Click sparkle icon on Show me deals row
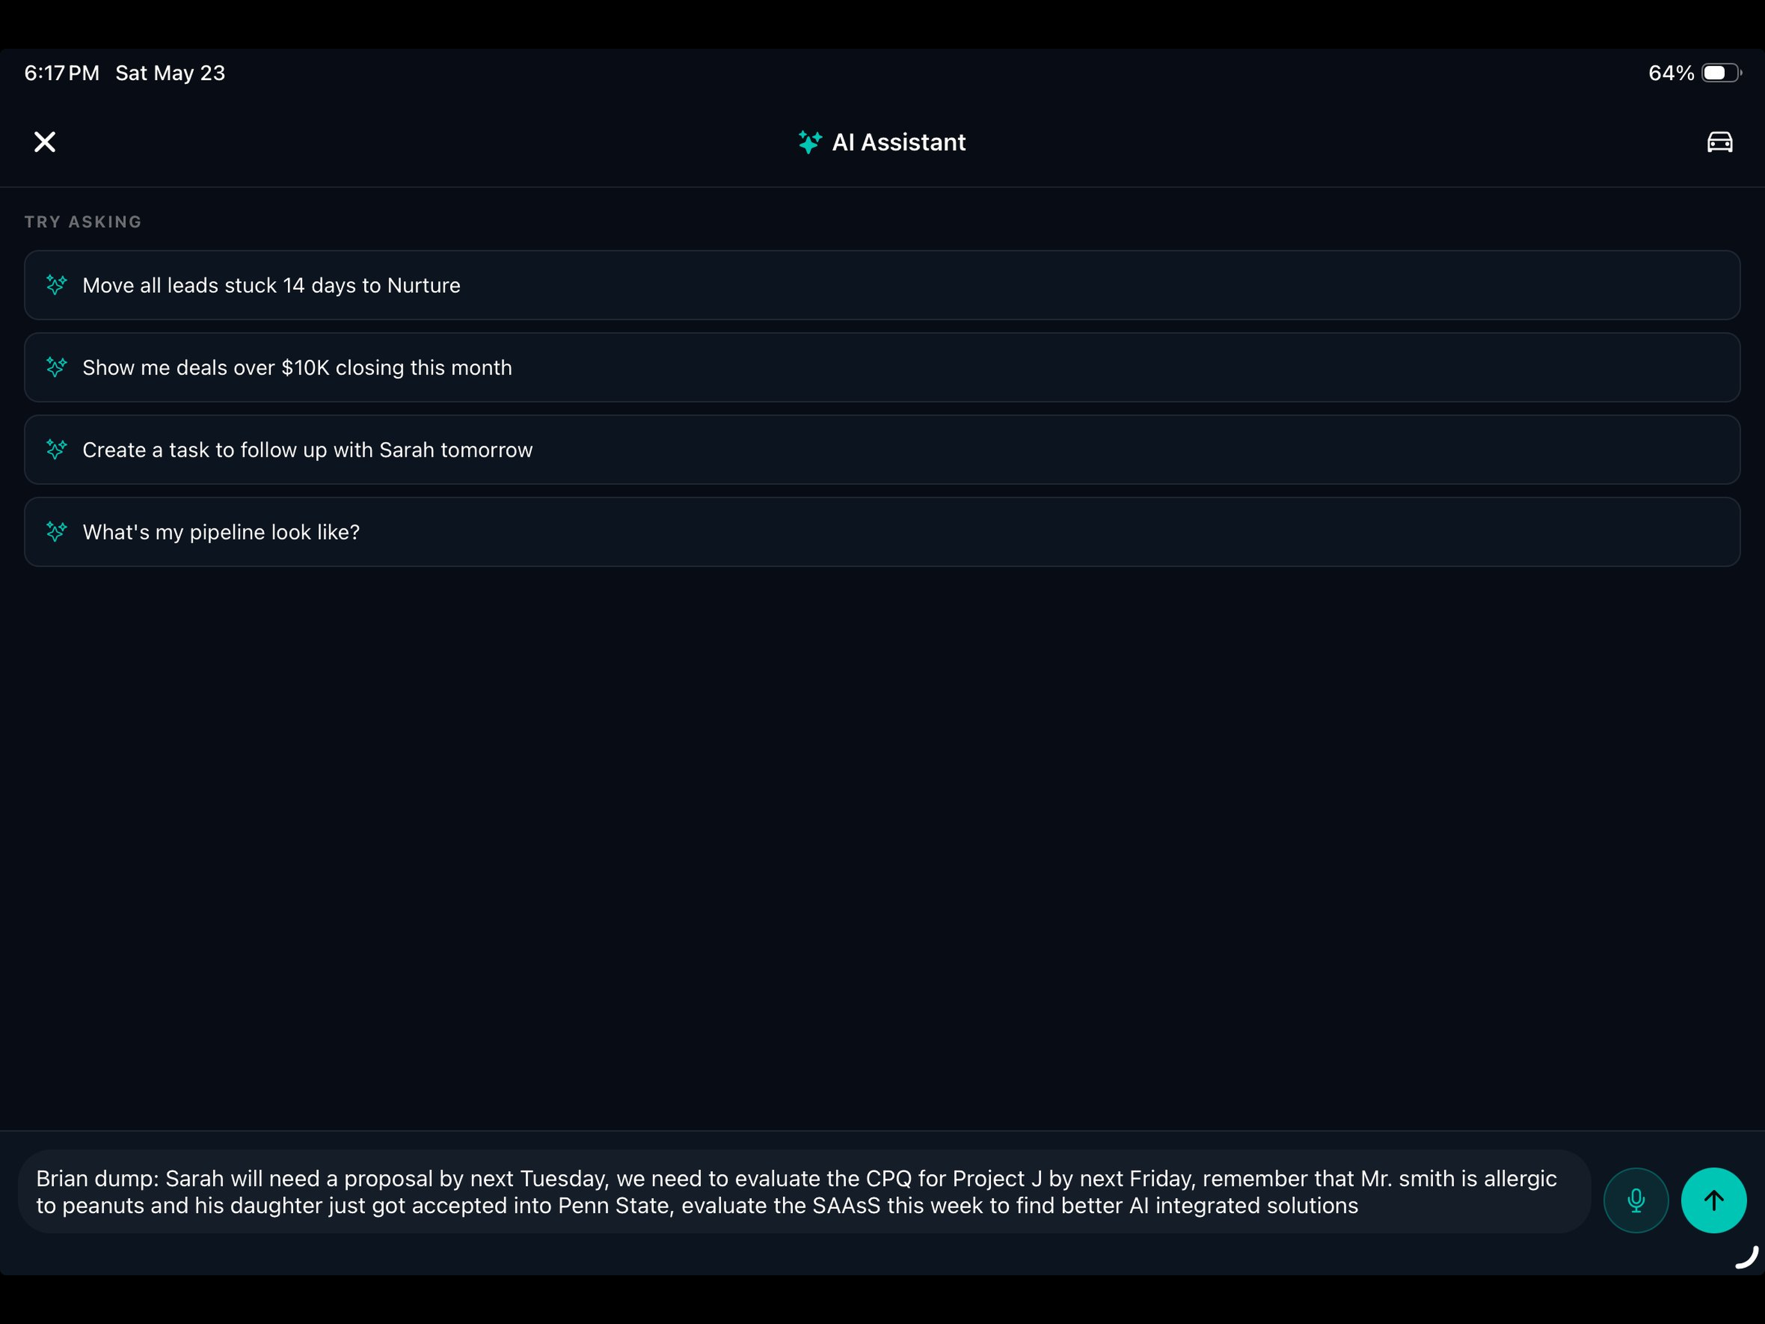Viewport: 1765px width, 1324px height. [x=56, y=367]
